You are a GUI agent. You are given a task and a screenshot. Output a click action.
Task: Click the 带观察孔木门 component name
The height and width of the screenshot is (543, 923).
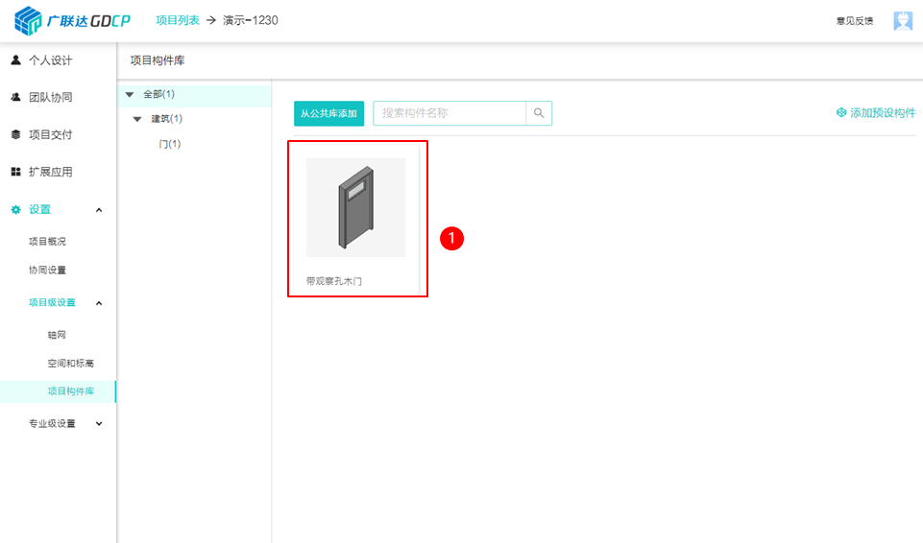(334, 281)
